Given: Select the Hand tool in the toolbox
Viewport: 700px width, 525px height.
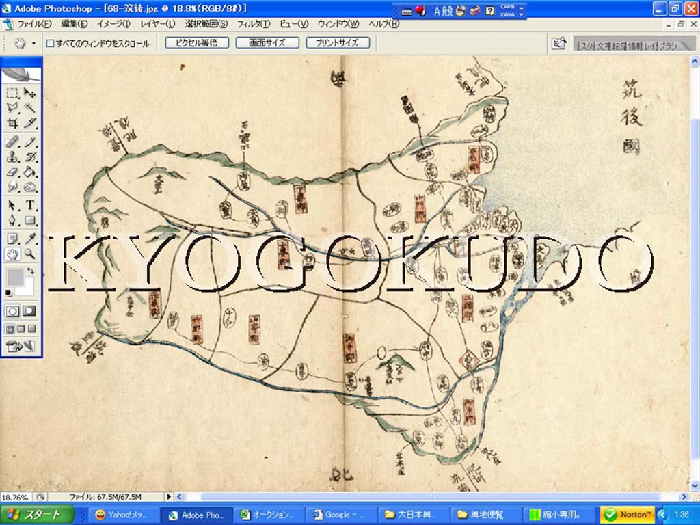Looking at the screenshot, I should tap(12, 254).
